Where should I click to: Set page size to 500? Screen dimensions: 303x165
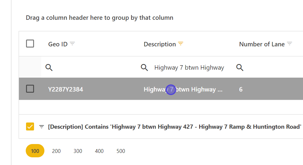click(121, 151)
